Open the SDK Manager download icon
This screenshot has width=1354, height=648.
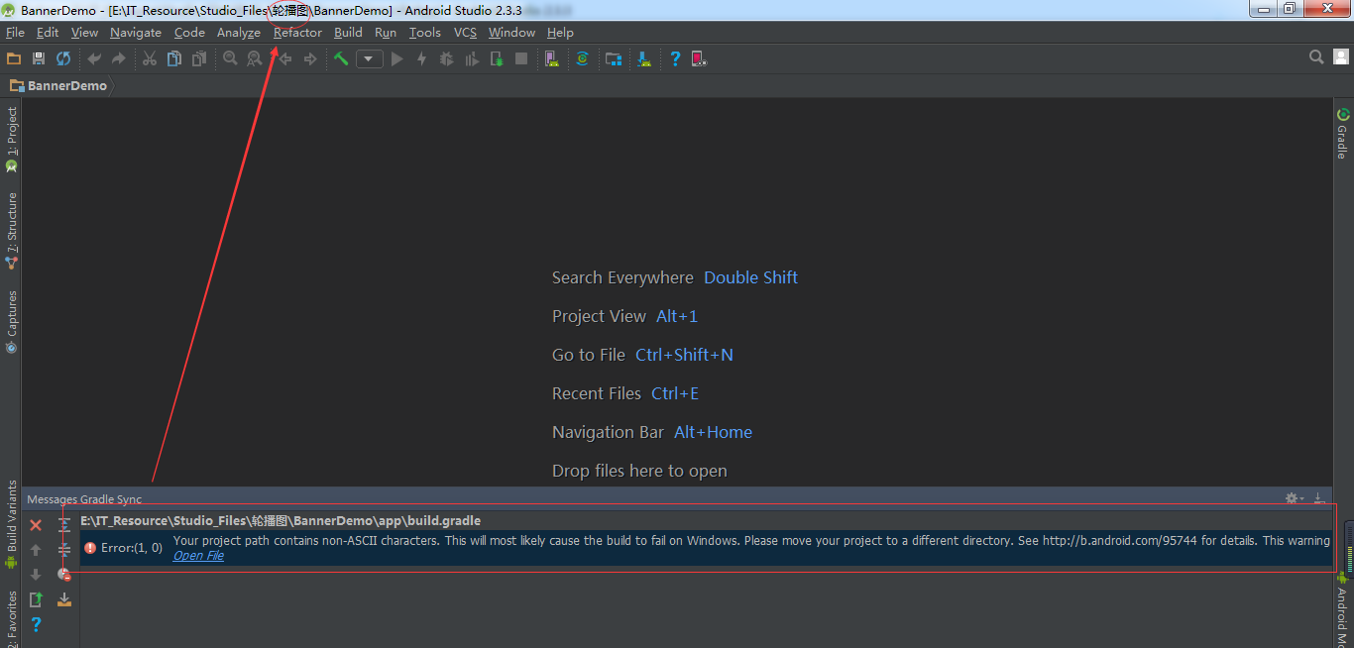(x=644, y=58)
